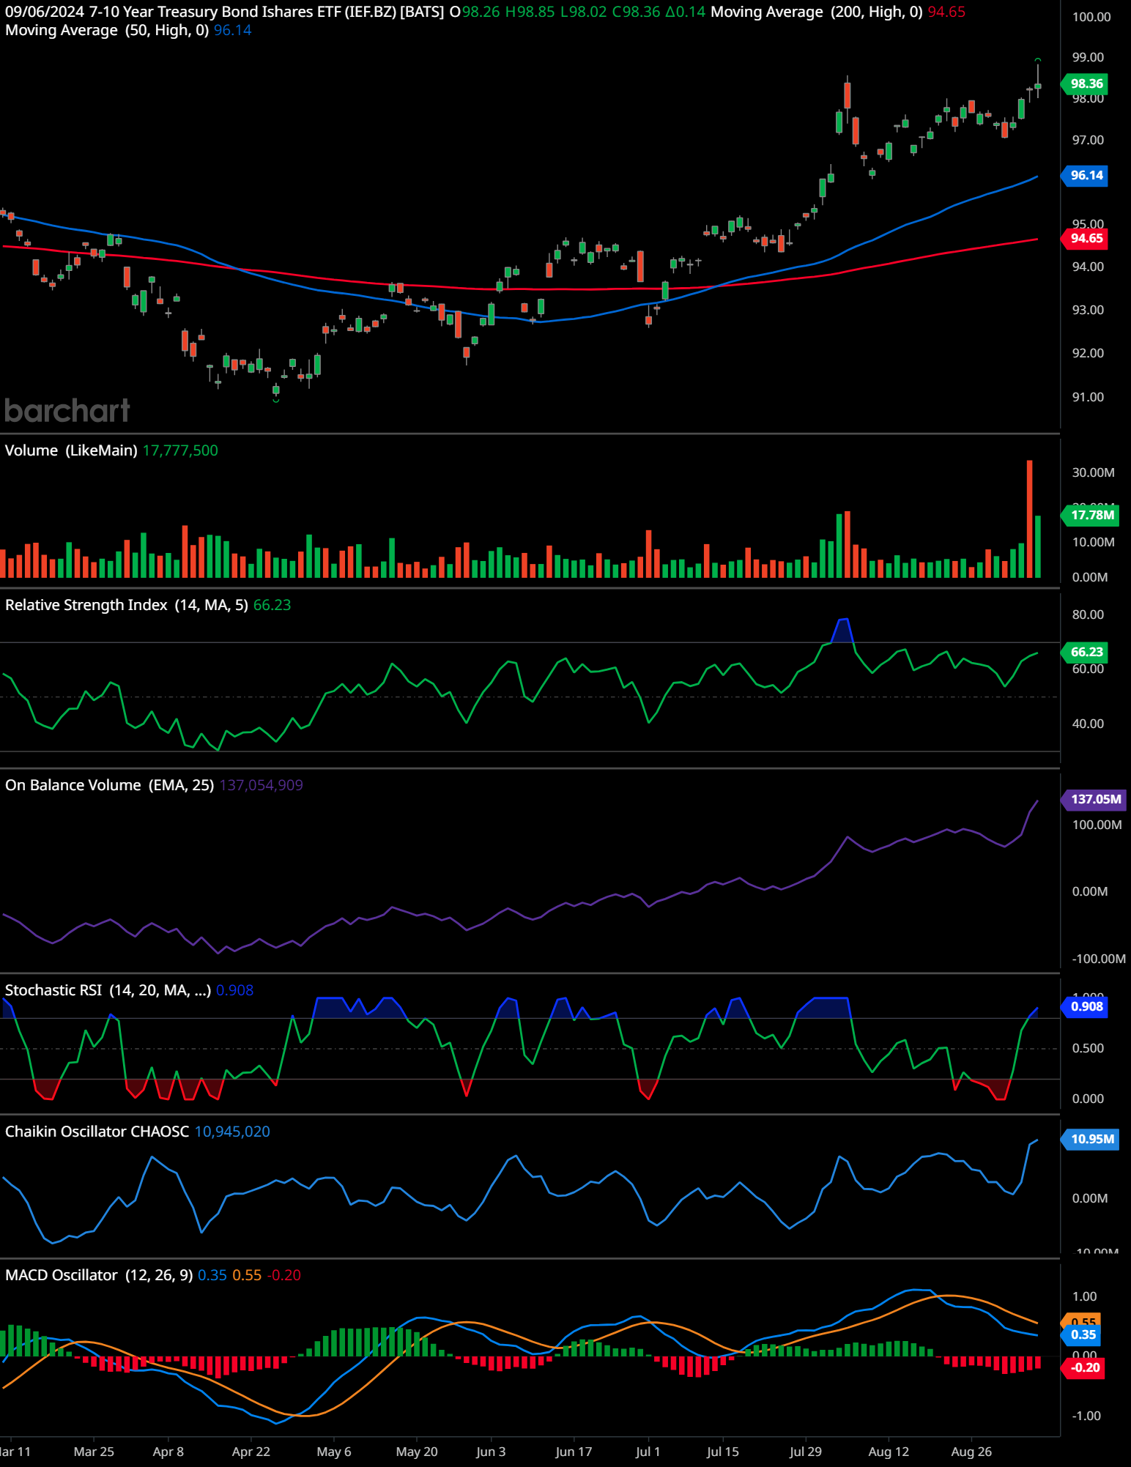Image resolution: width=1131 pixels, height=1467 pixels.
Task: Click the 'Aug 12' date label
Action: [889, 1452]
